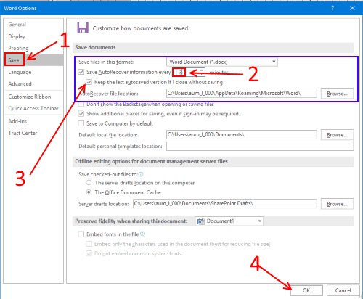Check Embed fonts in the file
Image resolution: width=363 pixels, height=299 pixels.
[81, 234]
